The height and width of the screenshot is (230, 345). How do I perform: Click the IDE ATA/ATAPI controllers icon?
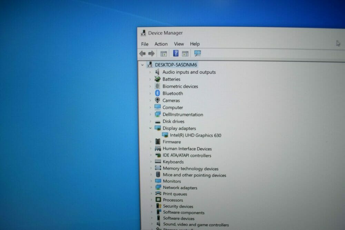[x=158, y=155]
